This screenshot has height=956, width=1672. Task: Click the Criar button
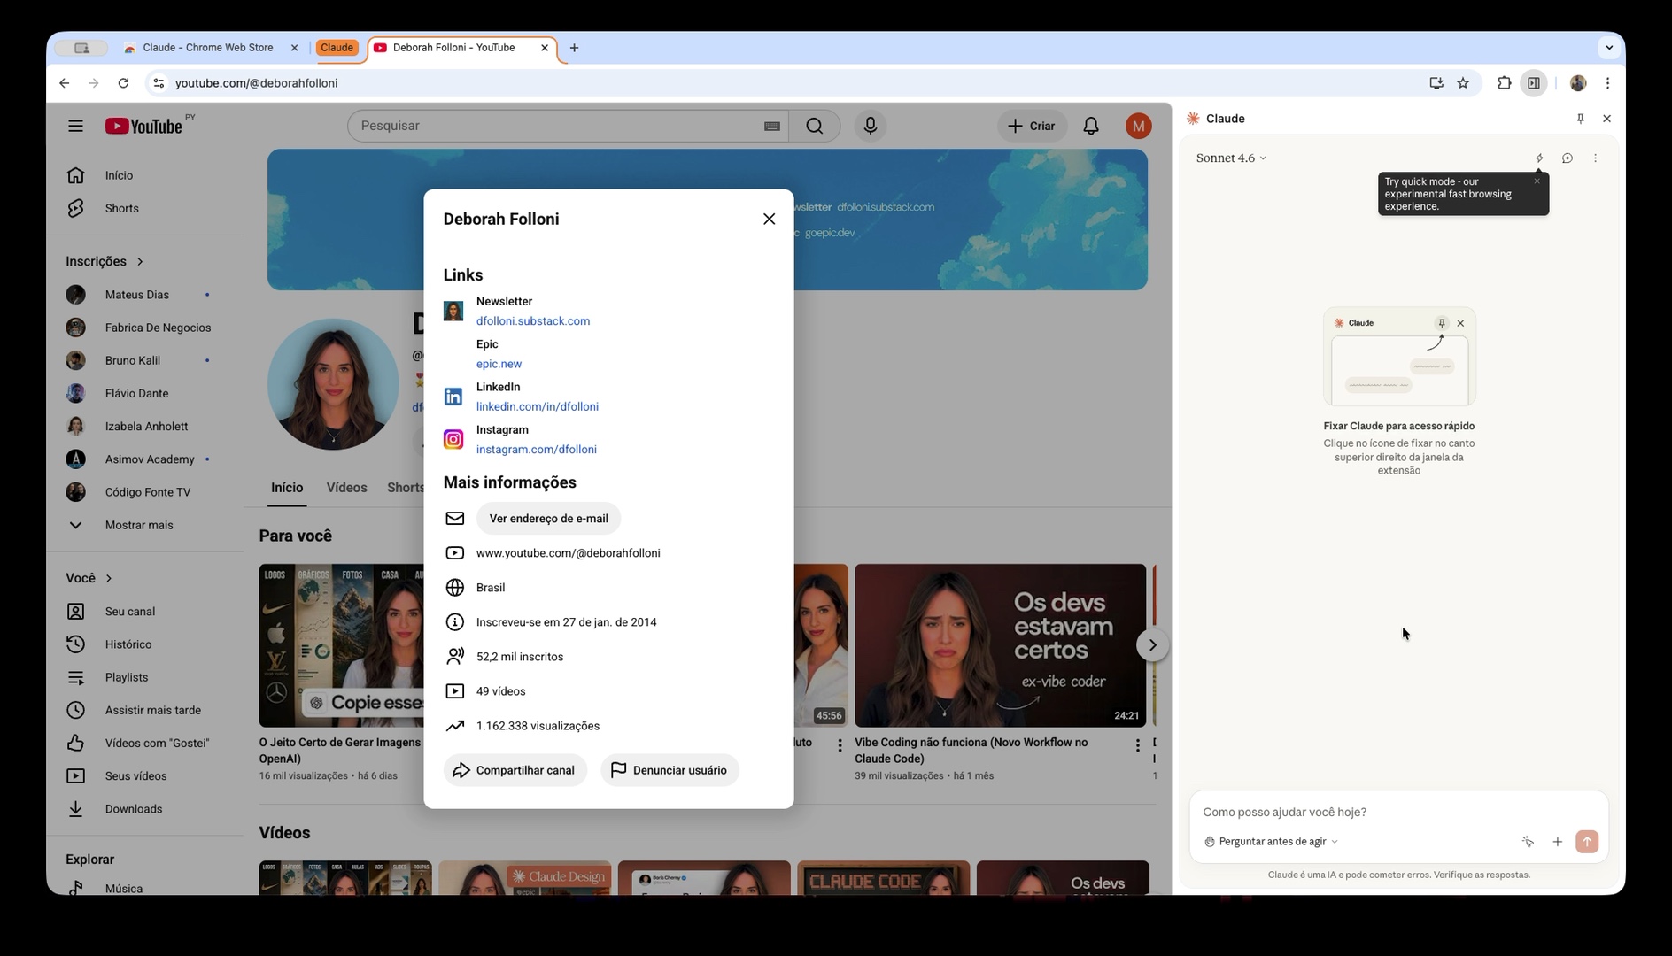pos(1032,126)
